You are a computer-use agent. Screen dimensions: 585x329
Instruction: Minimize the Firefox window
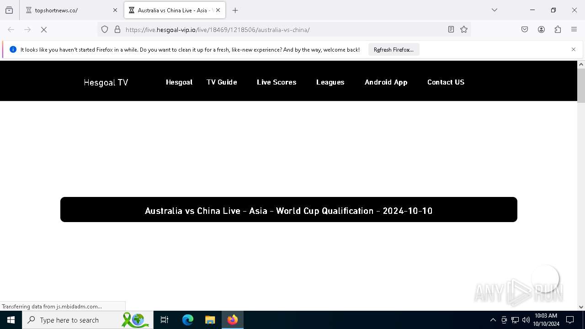coord(532,10)
